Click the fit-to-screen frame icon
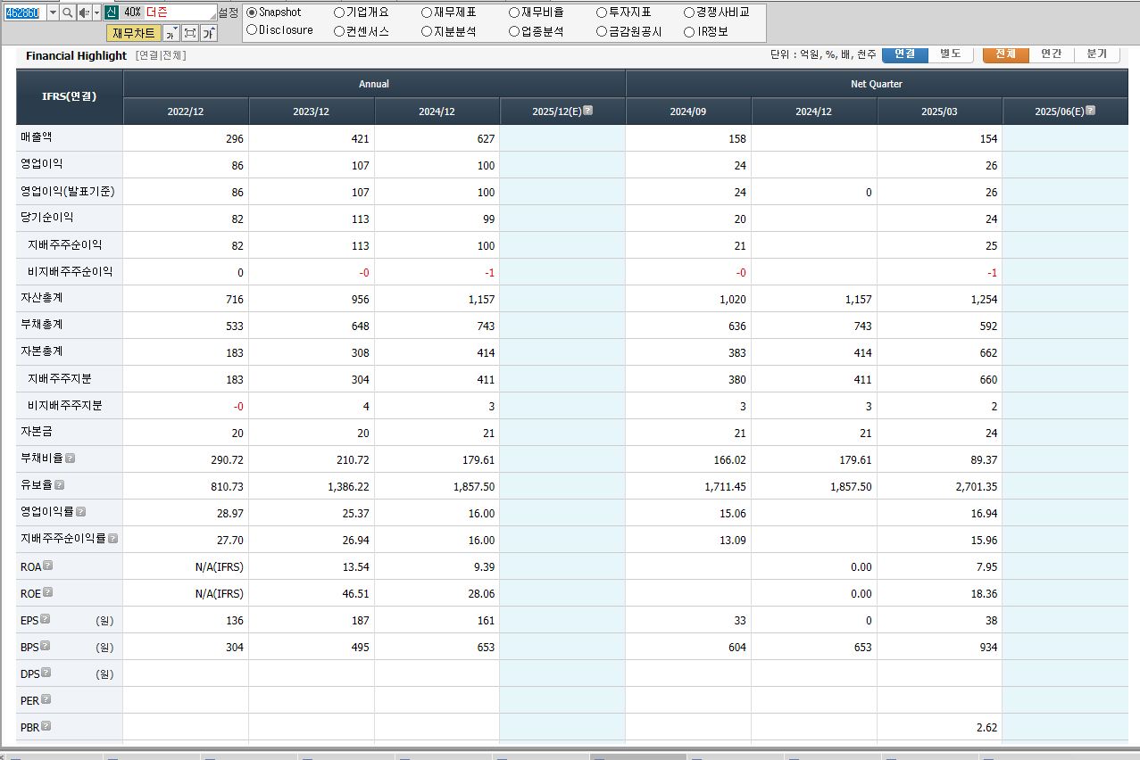Screen dimensions: 1140x760 click(x=190, y=33)
